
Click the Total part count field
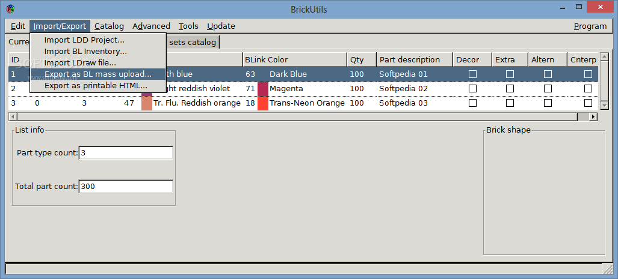pos(126,186)
